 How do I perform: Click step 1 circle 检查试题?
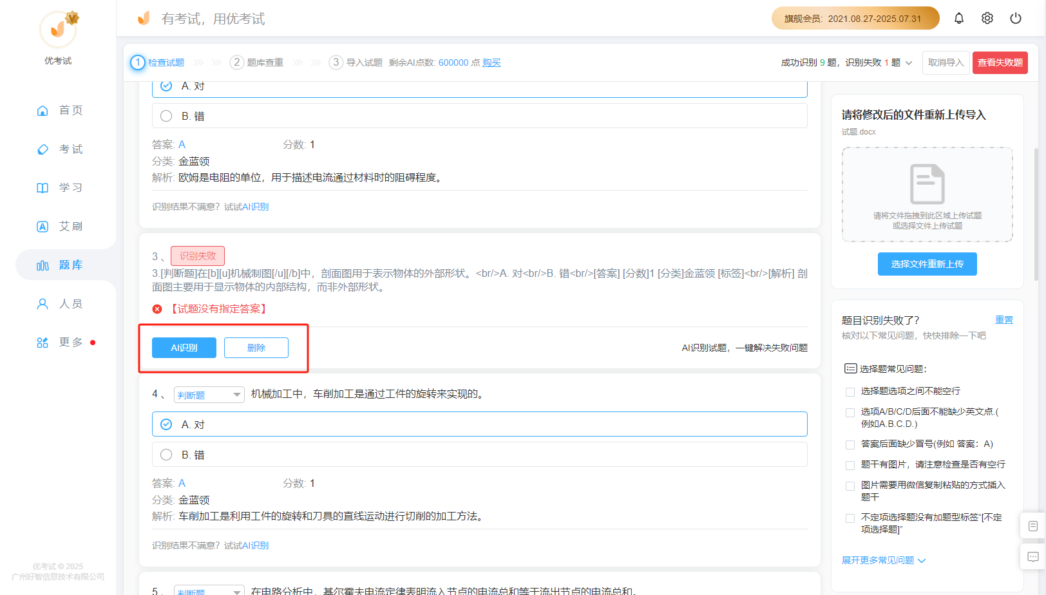[137, 62]
